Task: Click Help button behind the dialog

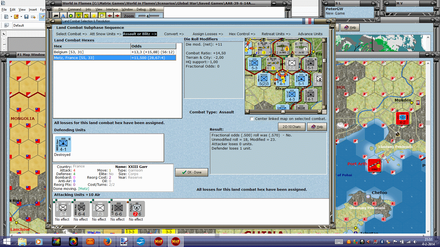Action: click(x=350, y=27)
